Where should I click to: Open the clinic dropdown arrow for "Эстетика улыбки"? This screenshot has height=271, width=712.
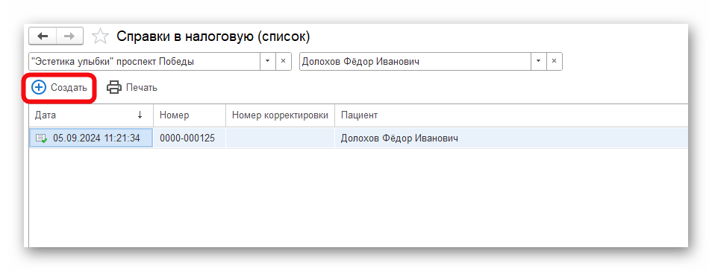point(267,62)
